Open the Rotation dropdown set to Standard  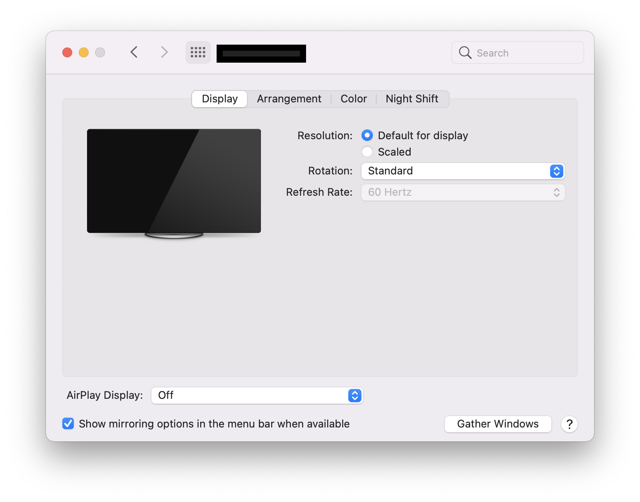coord(463,171)
